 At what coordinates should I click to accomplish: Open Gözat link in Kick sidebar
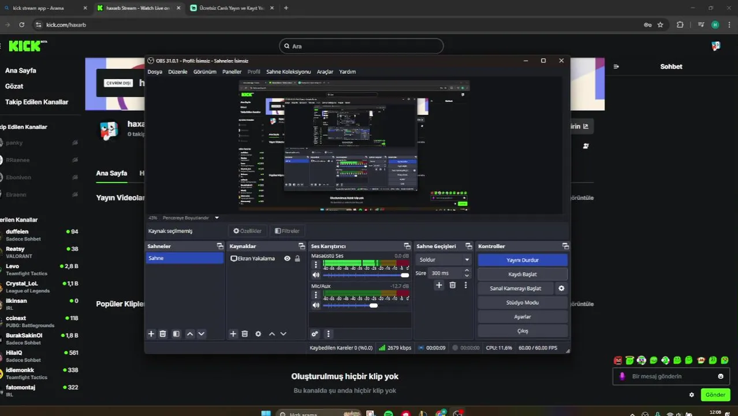[14, 86]
